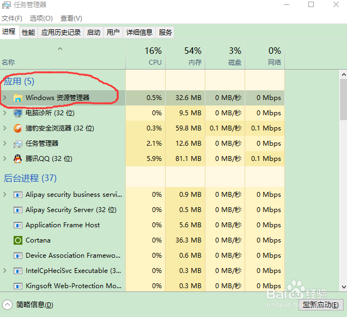This screenshot has height=317, width=347.
Task: Click the scrollbar up arrow
Action: [x=344, y=74]
